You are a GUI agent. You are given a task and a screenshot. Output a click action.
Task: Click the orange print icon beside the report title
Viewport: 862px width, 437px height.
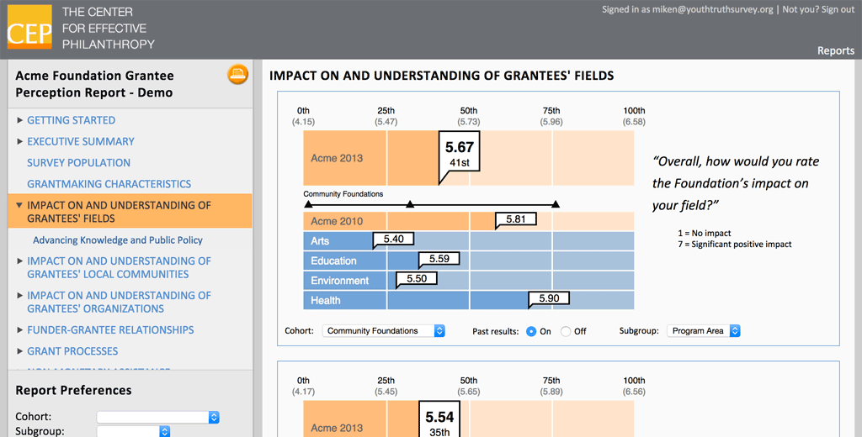pos(237,74)
